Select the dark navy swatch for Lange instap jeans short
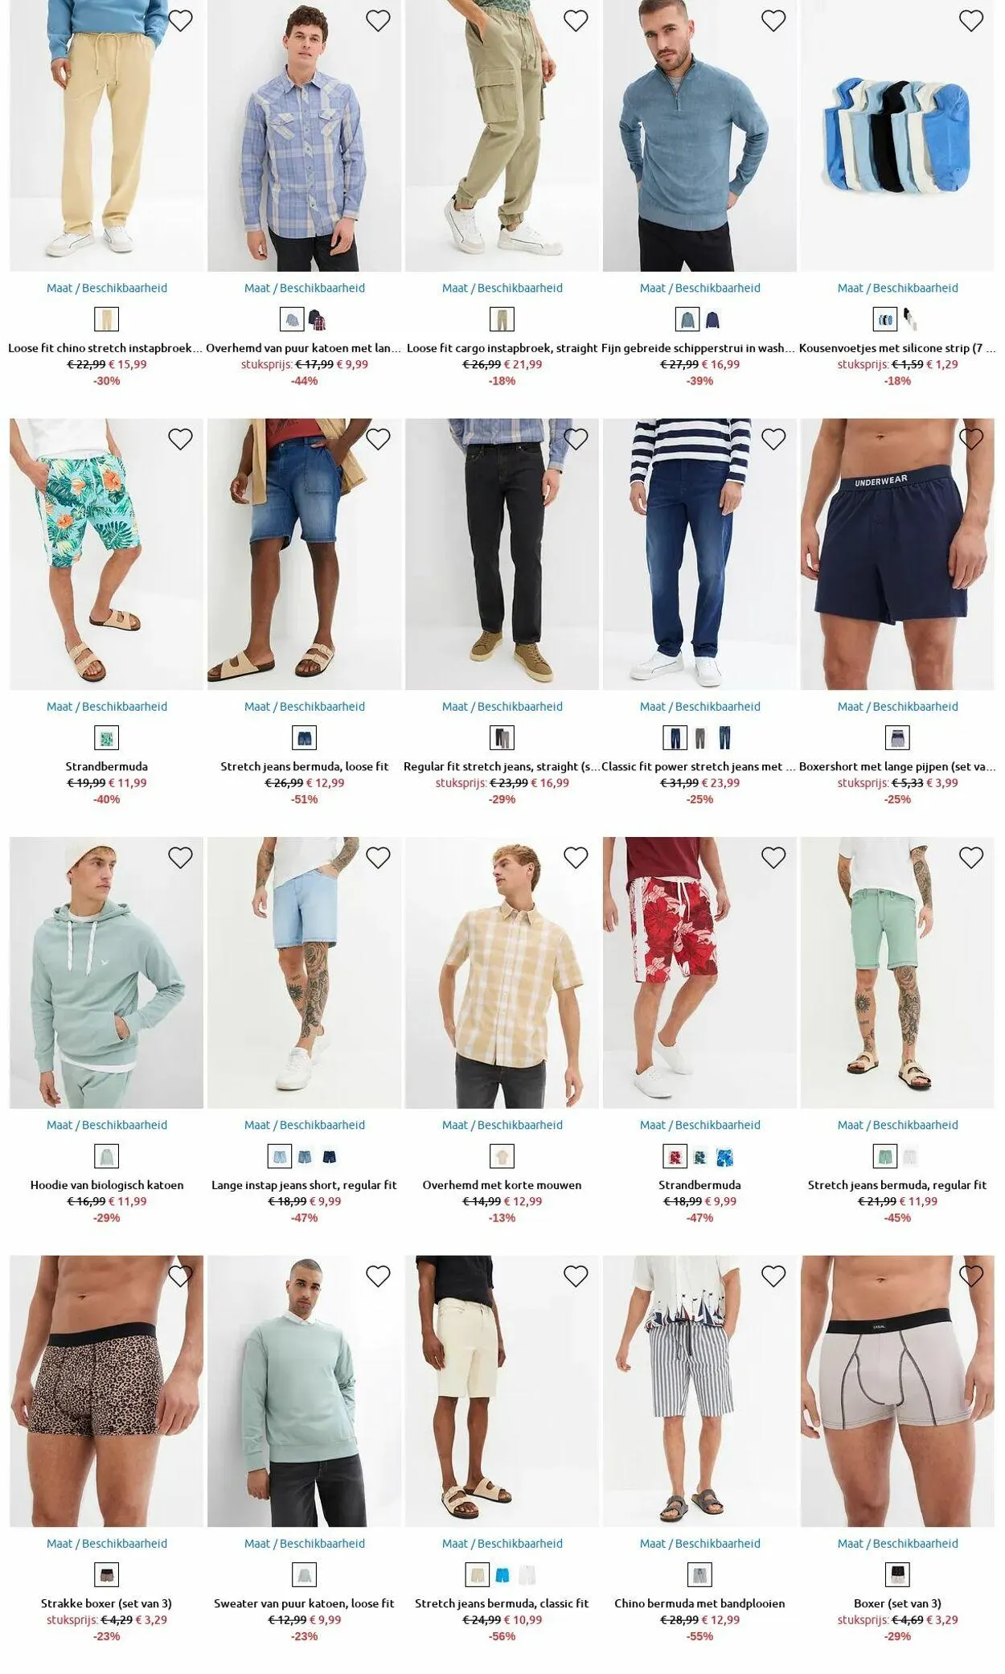1005x1674 pixels. [330, 1157]
